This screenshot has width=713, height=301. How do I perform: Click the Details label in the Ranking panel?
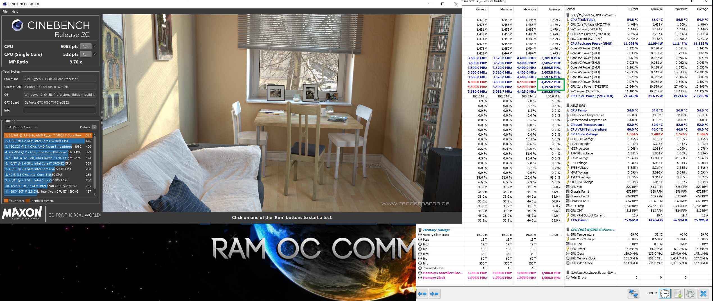(x=85, y=127)
